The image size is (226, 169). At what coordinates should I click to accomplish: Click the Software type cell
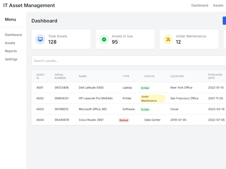point(128,109)
